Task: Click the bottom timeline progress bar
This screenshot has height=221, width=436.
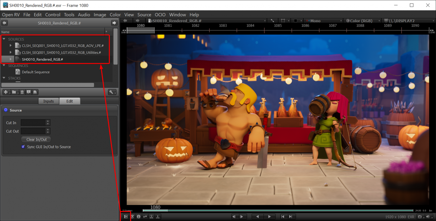Action: click(278, 210)
